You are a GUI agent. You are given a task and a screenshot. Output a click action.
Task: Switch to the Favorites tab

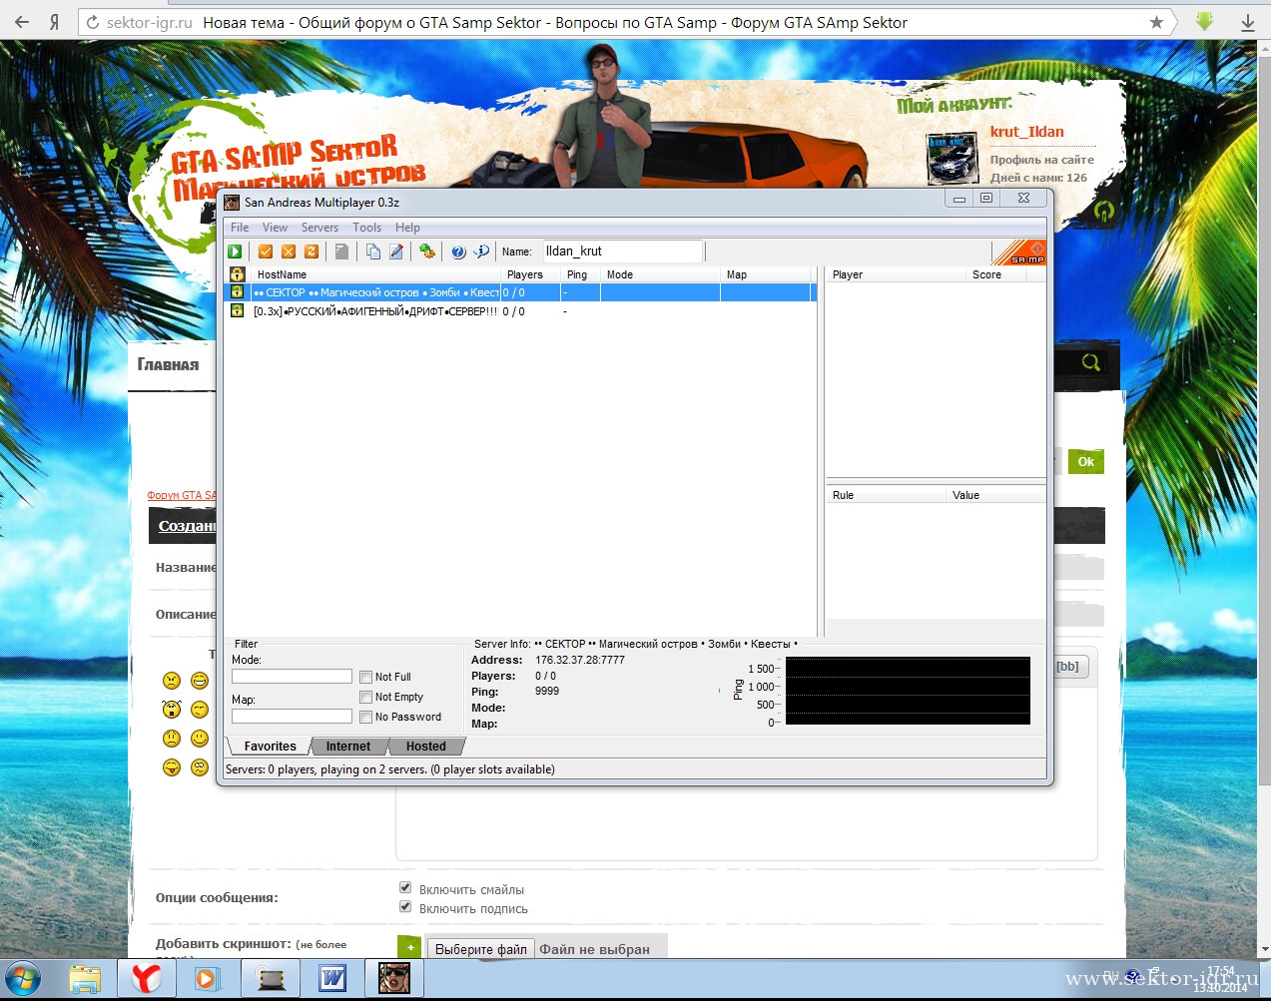tap(270, 747)
